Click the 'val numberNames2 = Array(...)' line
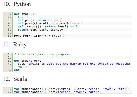 pos(57,92)
